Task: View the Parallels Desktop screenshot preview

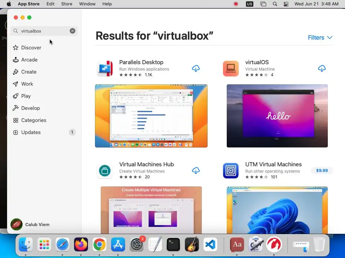Action: 151,116
